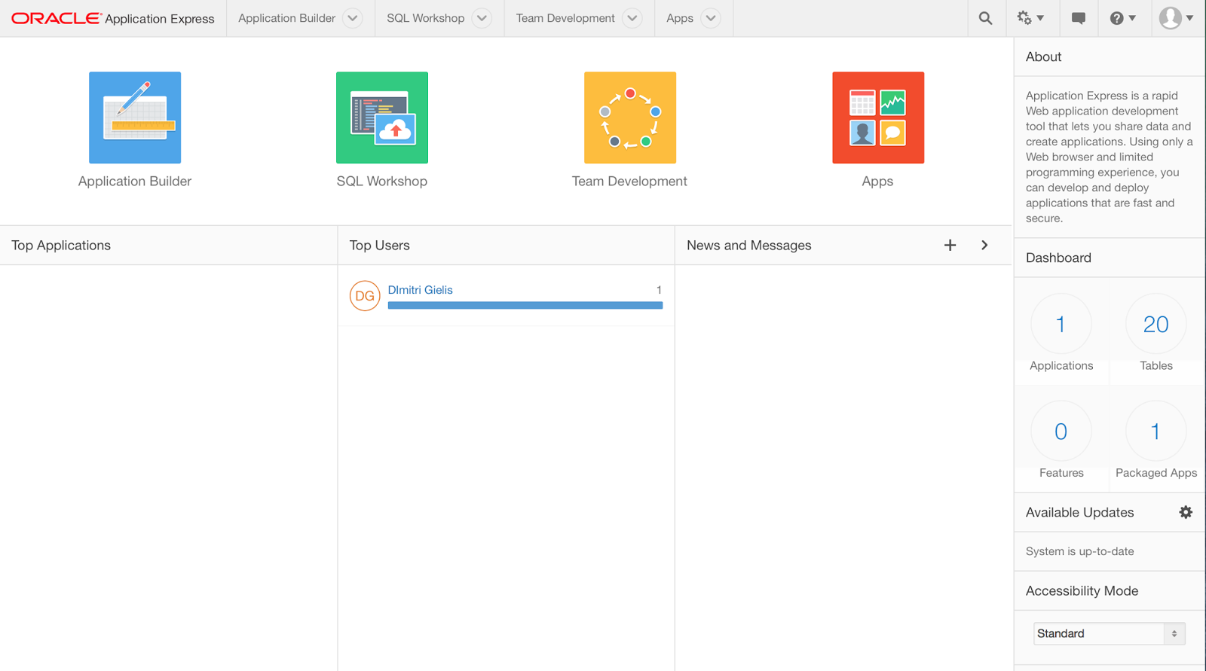This screenshot has width=1206, height=671.
Task: Expand News and Messages chevron arrow
Action: click(984, 246)
